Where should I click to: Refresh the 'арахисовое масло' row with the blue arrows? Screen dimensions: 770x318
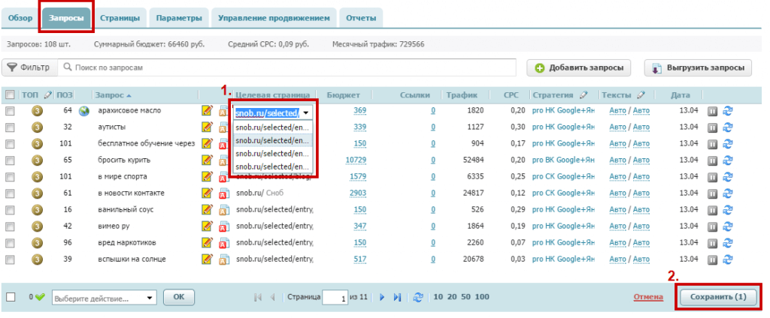pos(728,111)
